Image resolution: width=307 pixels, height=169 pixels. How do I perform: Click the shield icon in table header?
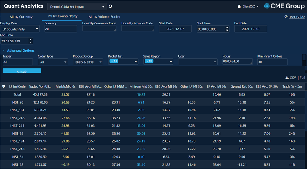pyautogui.click(x=4, y=86)
